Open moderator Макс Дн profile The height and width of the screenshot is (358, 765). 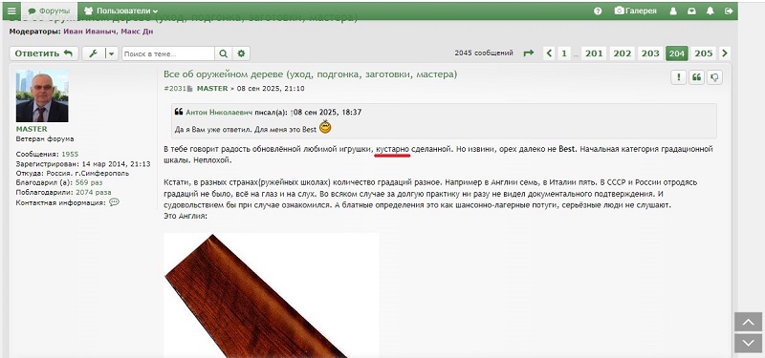(x=137, y=32)
